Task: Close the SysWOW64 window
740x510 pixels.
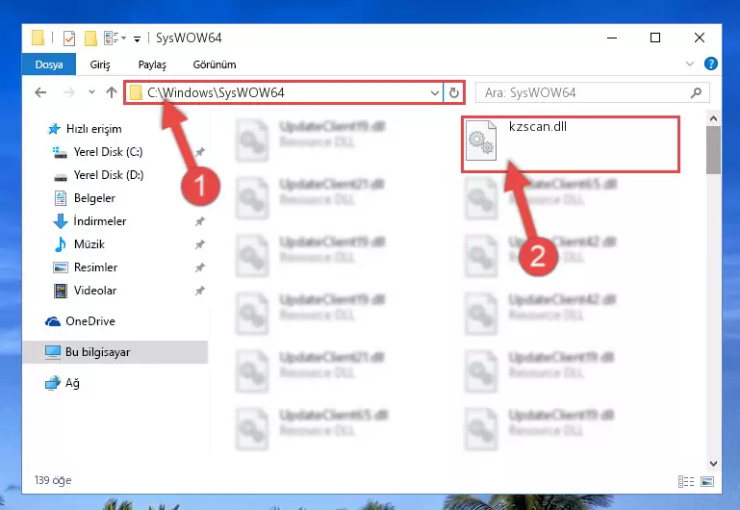Action: pyautogui.click(x=700, y=38)
